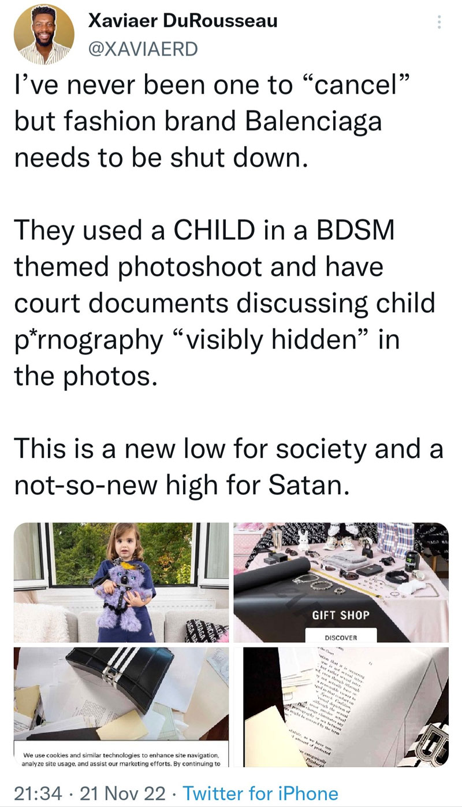462x807 pixels.
Task: Click the 21:34 timestamp
Action: (x=37, y=793)
